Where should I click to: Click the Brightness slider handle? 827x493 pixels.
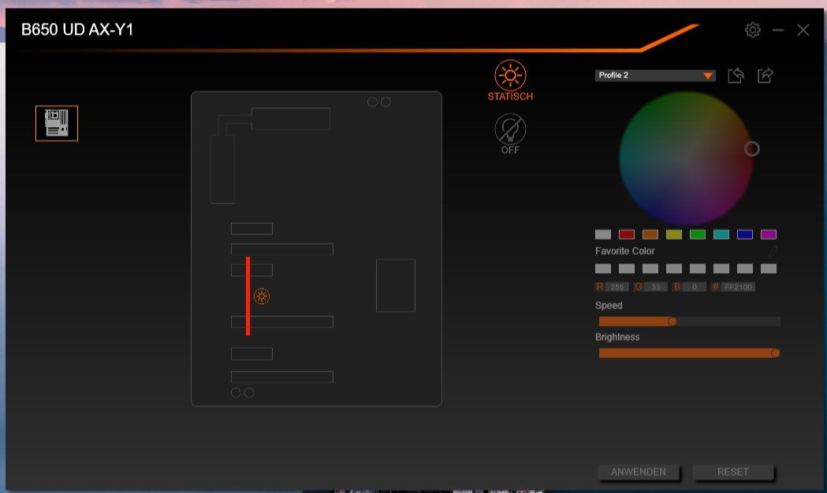click(775, 353)
